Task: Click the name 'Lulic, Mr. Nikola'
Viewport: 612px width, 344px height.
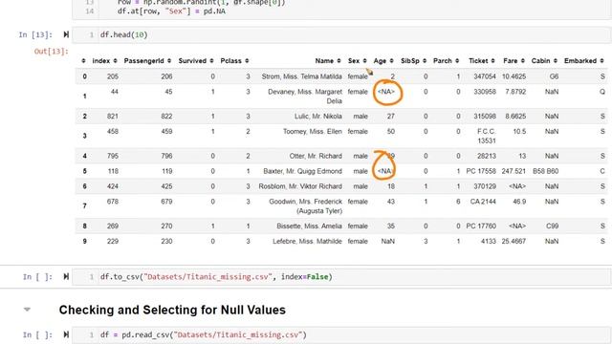Action: coord(318,117)
